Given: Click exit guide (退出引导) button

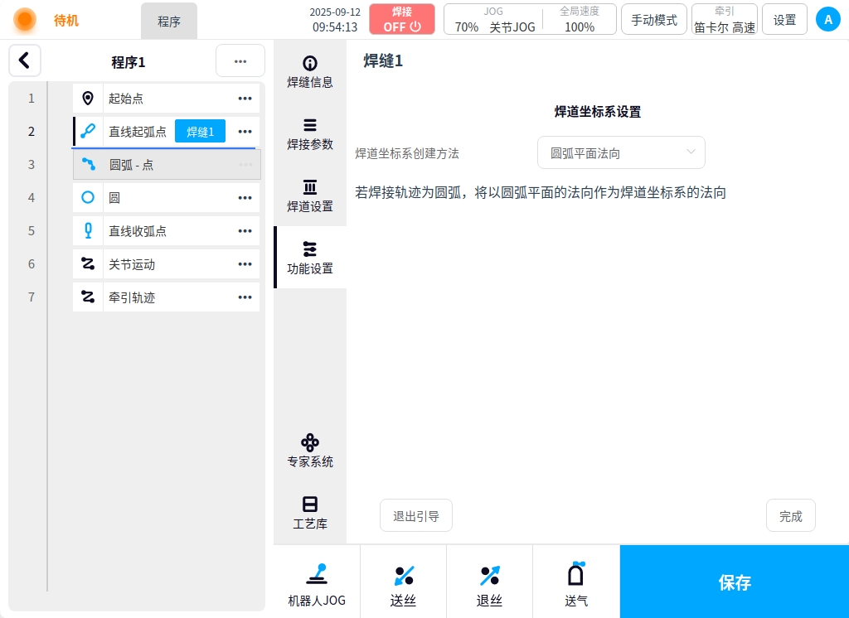Looking at the screenshot, I should (x=416, y=516).
